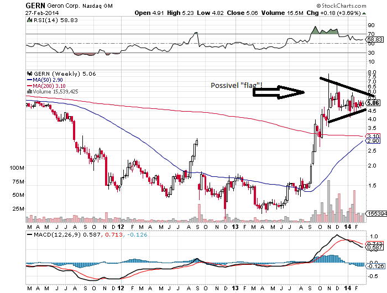The height and width of the screenshot is (293, 387).
Task: Click the 'Chg +0.18 (+3.69%)' value
Action: point(334,13)
